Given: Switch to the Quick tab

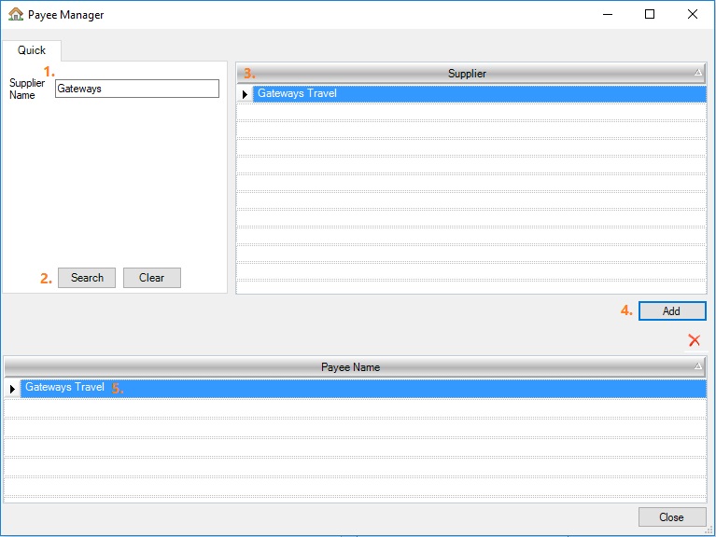Looking at the screenshot, I should pos(32,50).
